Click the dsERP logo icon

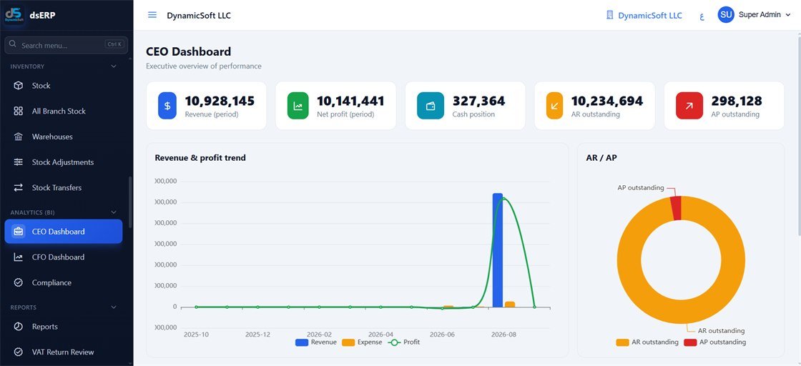pos(14,15)
